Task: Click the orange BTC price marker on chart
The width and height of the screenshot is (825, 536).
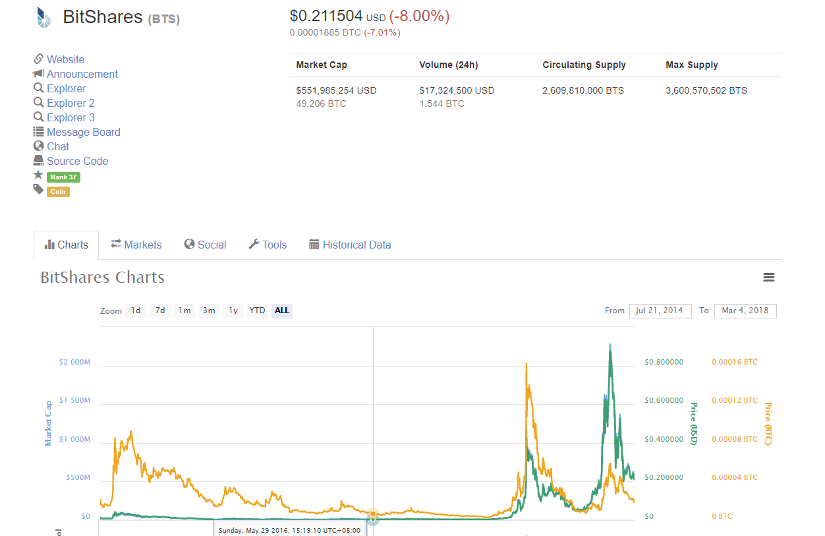Action: 373,513
